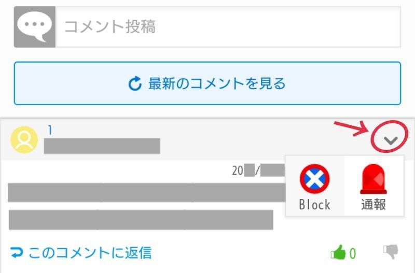Click the first redacted comment text line
The width and height of the screenshot is (415, 273).
[146, 192]
